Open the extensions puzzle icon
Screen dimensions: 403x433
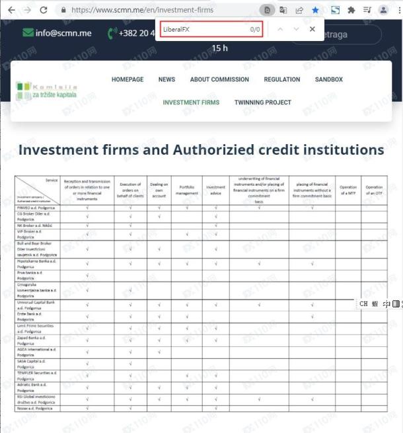click(351, 10)
